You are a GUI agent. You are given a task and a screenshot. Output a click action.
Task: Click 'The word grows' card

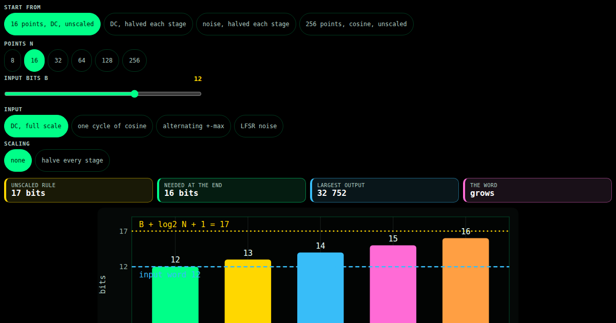point(537,190)
